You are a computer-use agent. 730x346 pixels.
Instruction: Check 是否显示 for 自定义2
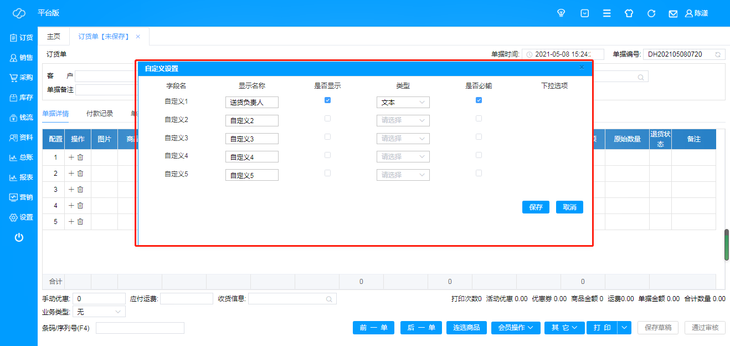click(327, 119)
